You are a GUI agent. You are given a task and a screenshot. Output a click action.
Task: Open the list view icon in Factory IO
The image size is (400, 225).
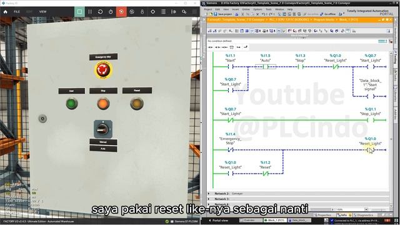pos(163,12)
